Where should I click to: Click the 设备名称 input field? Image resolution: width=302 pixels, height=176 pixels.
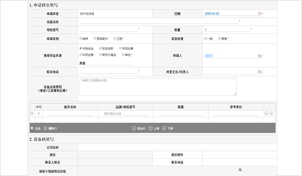[x=158, y=22]
